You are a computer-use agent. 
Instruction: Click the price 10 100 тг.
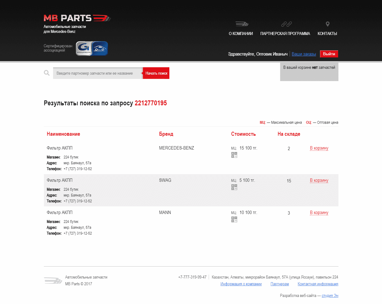click(x=248, y=212)
